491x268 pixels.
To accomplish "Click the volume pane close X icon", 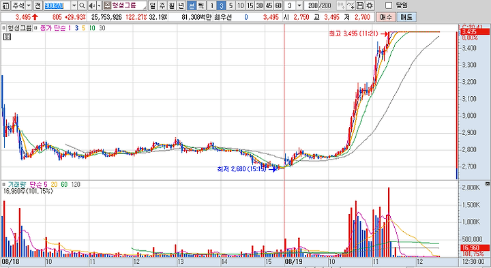I will [x=487, y=183].
